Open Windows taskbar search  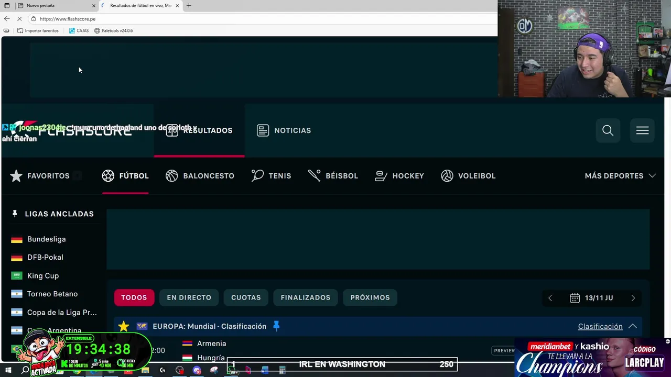25,371
